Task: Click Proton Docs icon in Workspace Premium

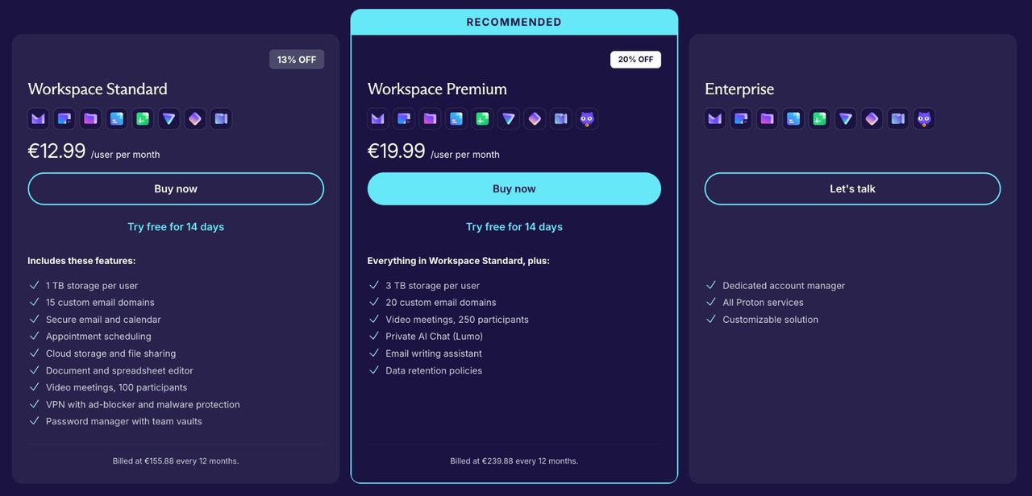Action: pyautogui.click(x=456, y=119)
